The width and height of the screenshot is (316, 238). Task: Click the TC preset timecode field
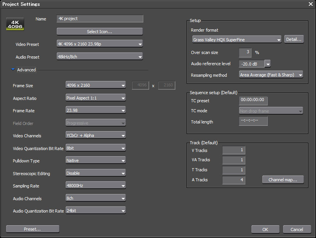[x=253, y=100]
